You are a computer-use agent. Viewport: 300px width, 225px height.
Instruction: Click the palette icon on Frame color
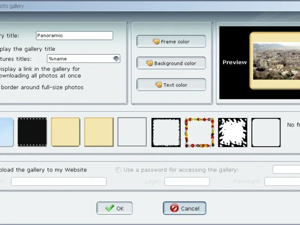156,41
